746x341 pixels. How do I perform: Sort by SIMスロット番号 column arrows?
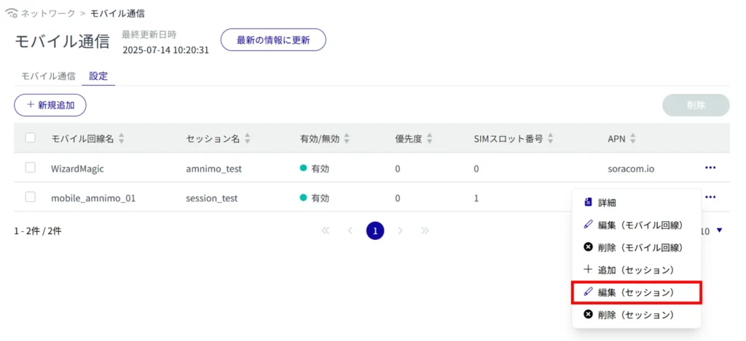pyautogui.click(x=550, y=138)
